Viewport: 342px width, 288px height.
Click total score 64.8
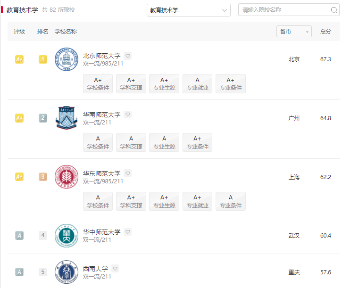coord(325,118)
